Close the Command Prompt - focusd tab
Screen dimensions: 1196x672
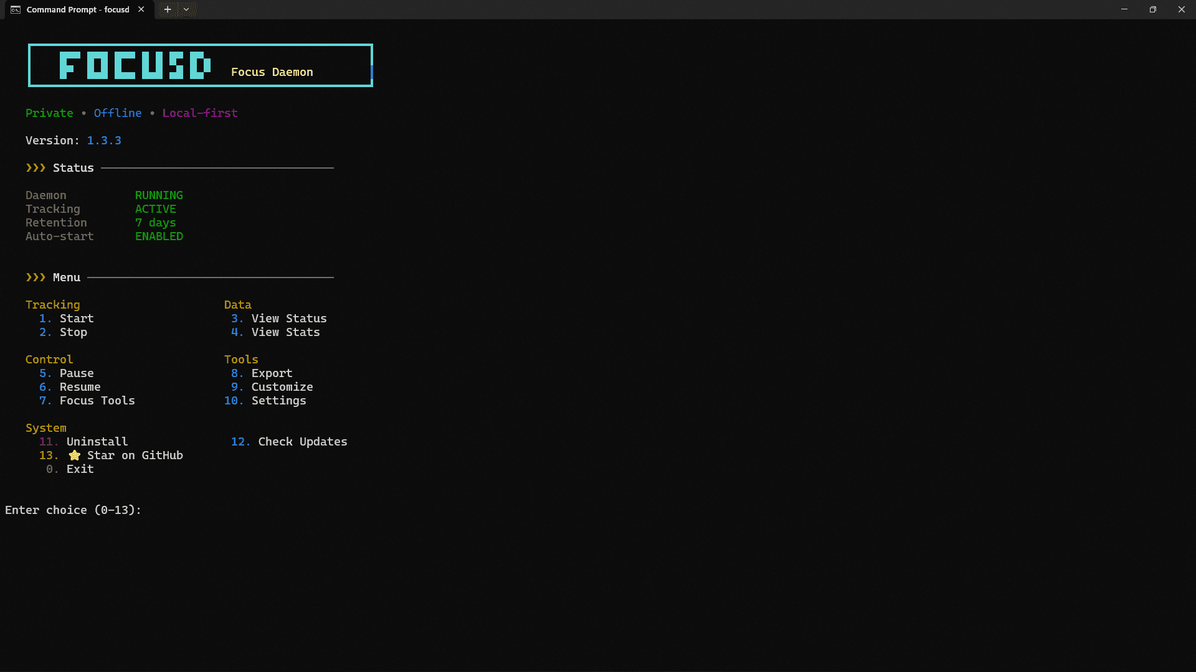point(141,9)
